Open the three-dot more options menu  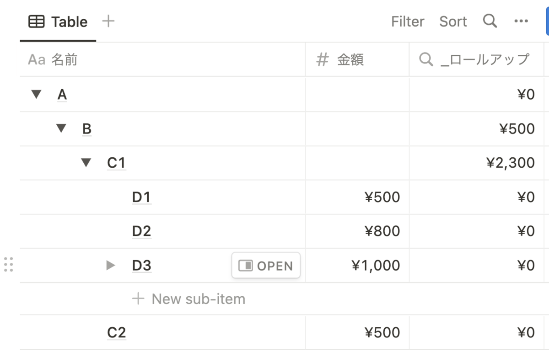pyautogui.click(x=521, y=21)
